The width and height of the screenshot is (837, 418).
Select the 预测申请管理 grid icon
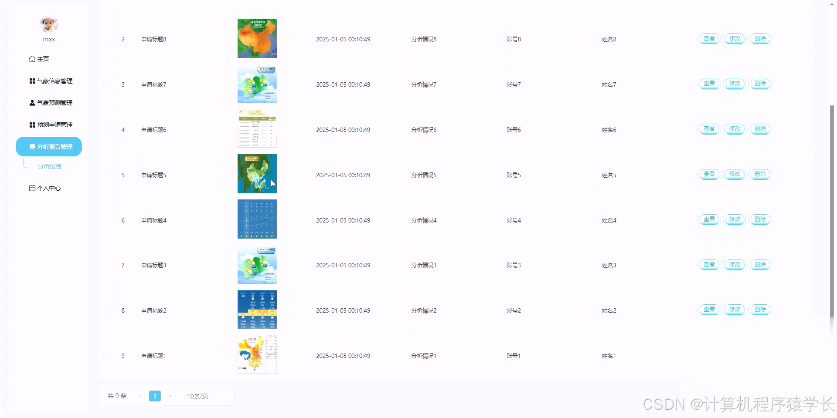click(31, 125)
